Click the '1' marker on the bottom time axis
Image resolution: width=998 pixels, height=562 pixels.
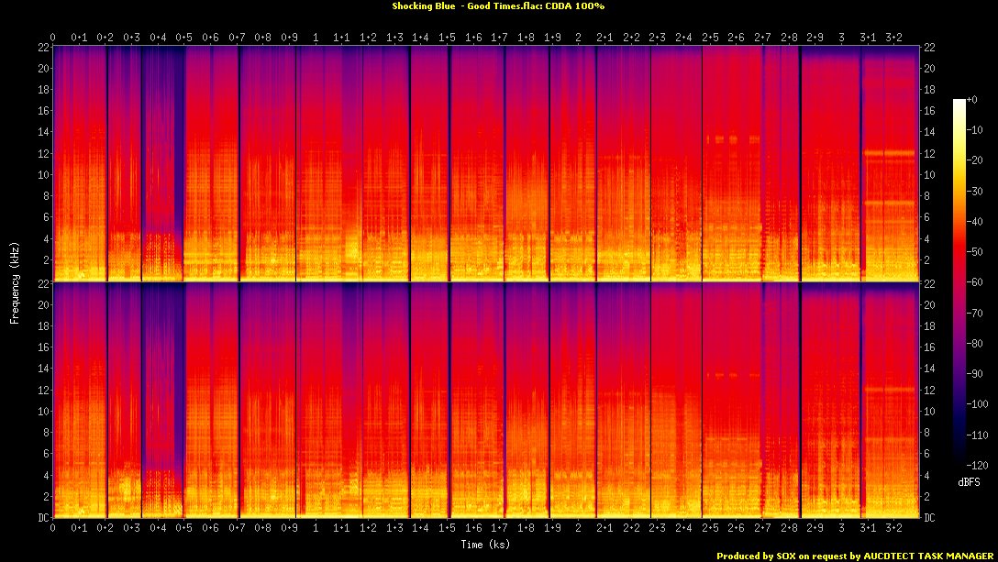click(316, 528)
